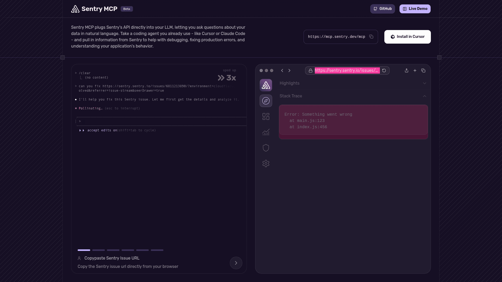Image resolution: width=502 pixels, height=282 pixels.
Task: Jump to the fifth demo step indicator
Action: coord(142,250)
